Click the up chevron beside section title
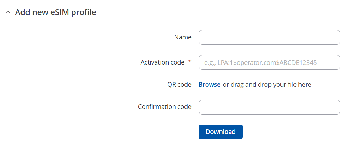351x147 pixels. 8,13
